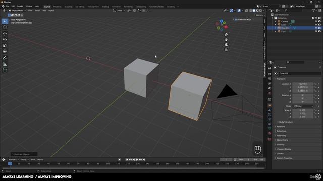Click the viewport zoom magnifier icon
This screenshot has width=323, height=181.
click(x=226, y=35)
